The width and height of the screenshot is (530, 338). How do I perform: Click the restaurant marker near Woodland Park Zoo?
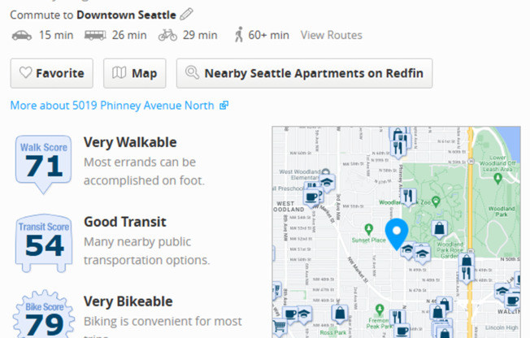coord(408,197)
